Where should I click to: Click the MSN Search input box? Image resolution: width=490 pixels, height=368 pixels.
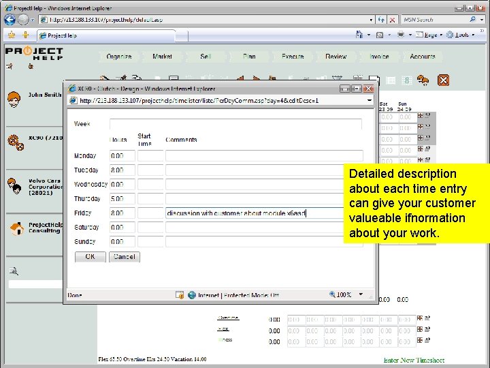pos(434,19)
